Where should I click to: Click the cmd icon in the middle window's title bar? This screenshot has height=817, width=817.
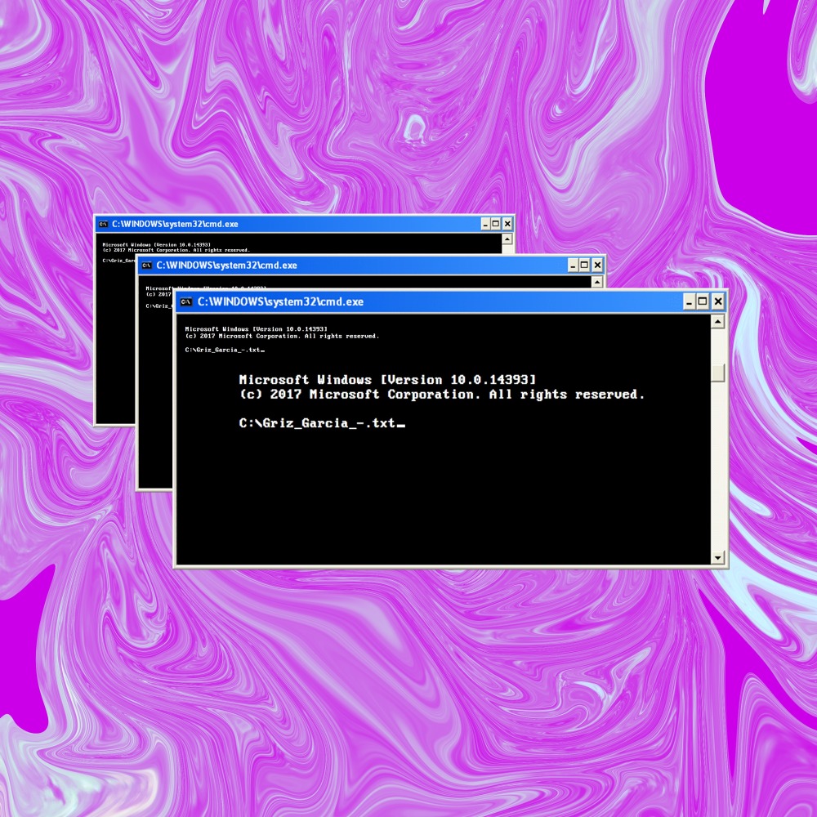147,266
